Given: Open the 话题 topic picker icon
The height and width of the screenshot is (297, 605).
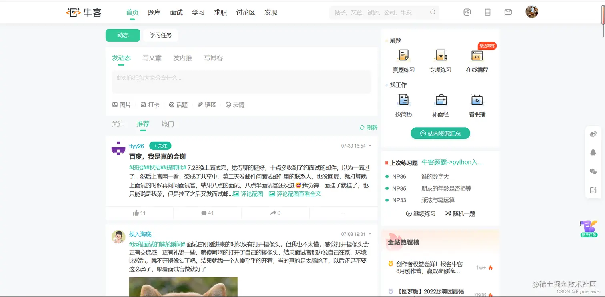Looking at the screenshot, I should point(172,104).
